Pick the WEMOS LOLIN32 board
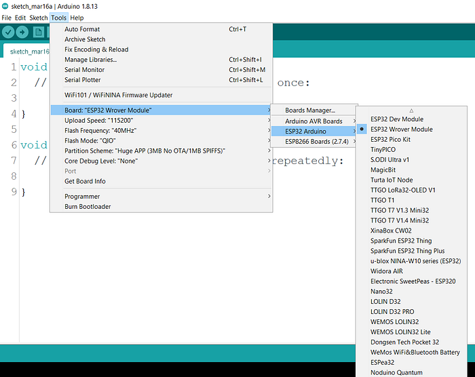This screenshot has height=377, width=475. pyautogui.click(x=411, y=322)
